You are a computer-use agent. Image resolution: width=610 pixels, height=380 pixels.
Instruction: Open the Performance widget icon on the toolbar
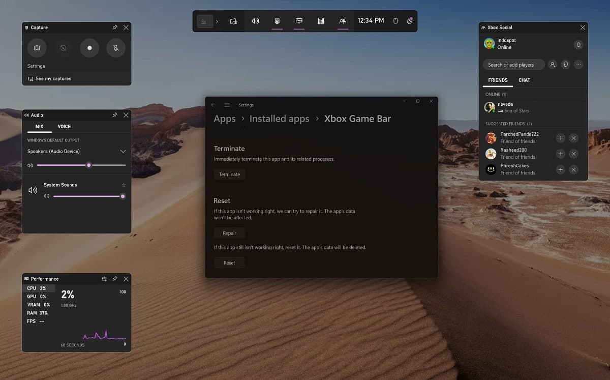320,21
